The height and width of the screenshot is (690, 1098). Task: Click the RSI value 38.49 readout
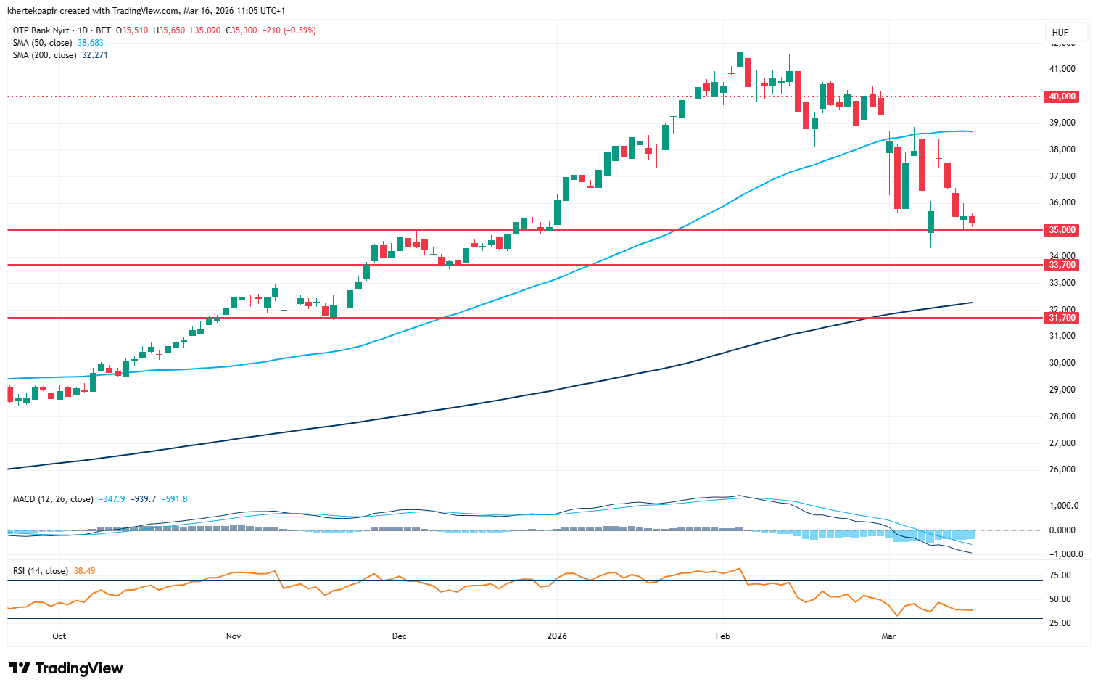click(x=85, y=571)
